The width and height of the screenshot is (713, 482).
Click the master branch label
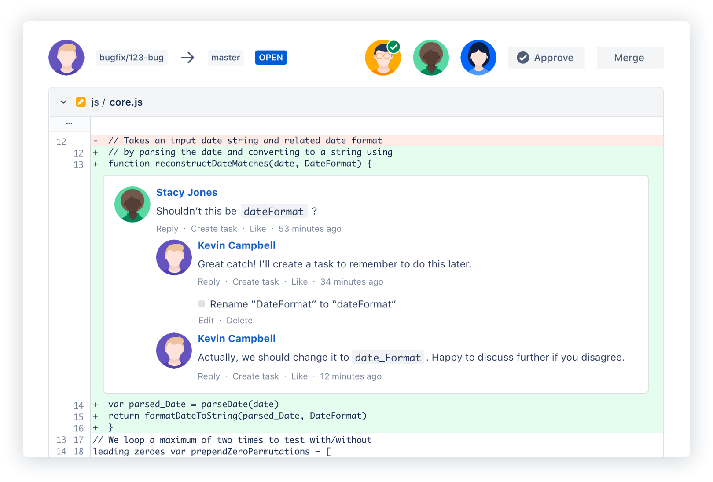225,57
